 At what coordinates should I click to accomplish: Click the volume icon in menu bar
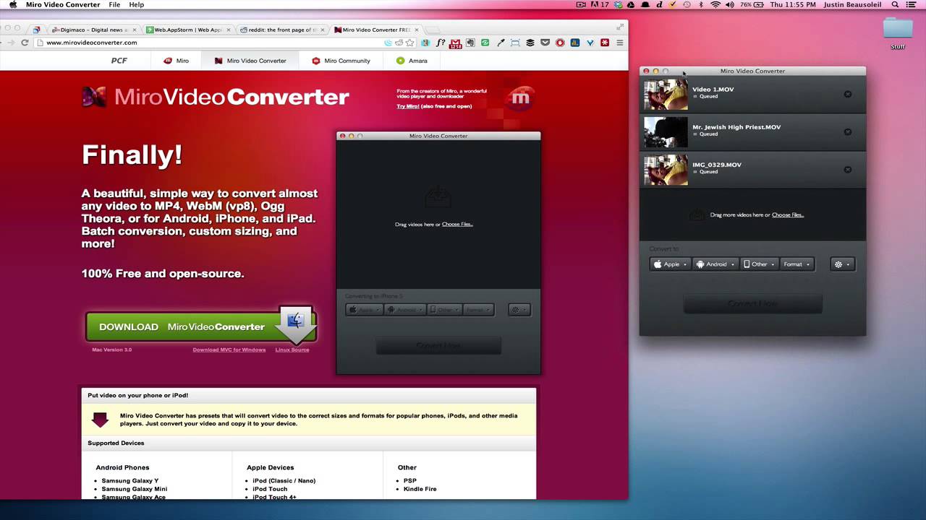point(730,4)
